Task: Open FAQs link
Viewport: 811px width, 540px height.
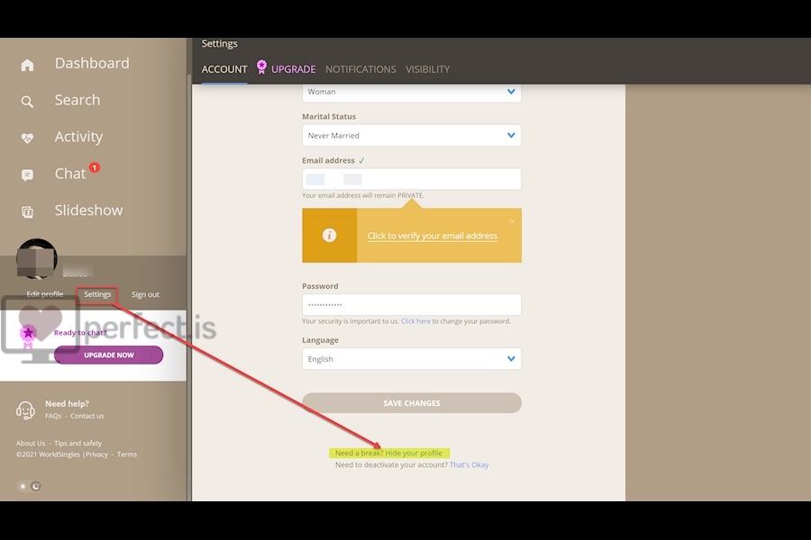Action: 53,416
